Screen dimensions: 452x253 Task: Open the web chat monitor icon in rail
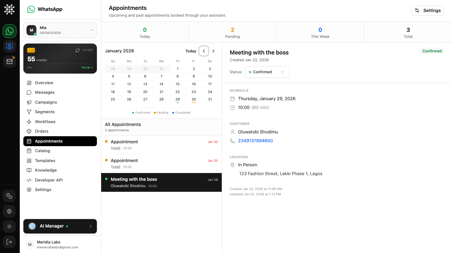[x=10, y=46]
